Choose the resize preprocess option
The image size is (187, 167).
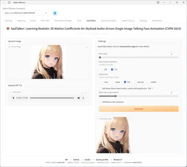pos(116,82)
